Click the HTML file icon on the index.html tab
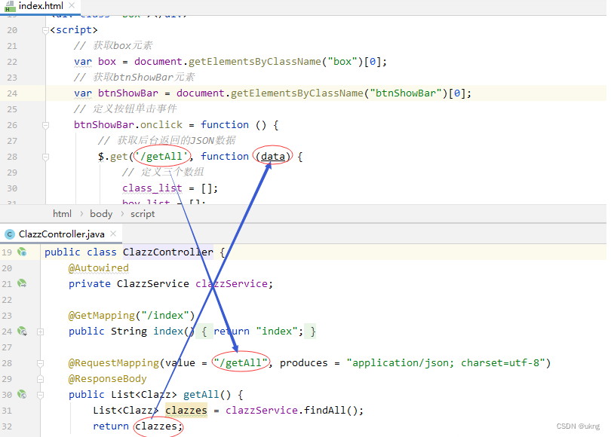 [x=10, y=7]
